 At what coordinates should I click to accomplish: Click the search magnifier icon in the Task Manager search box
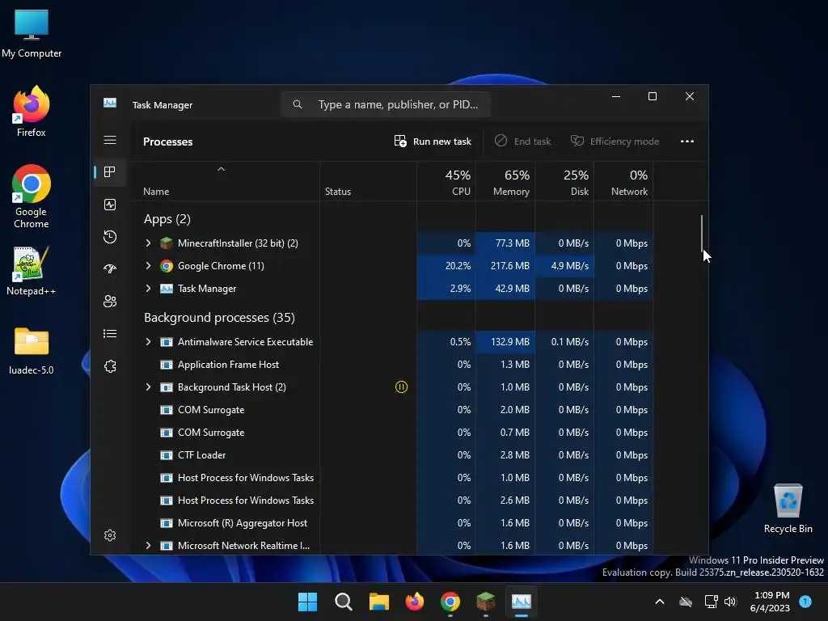(298, 104)
